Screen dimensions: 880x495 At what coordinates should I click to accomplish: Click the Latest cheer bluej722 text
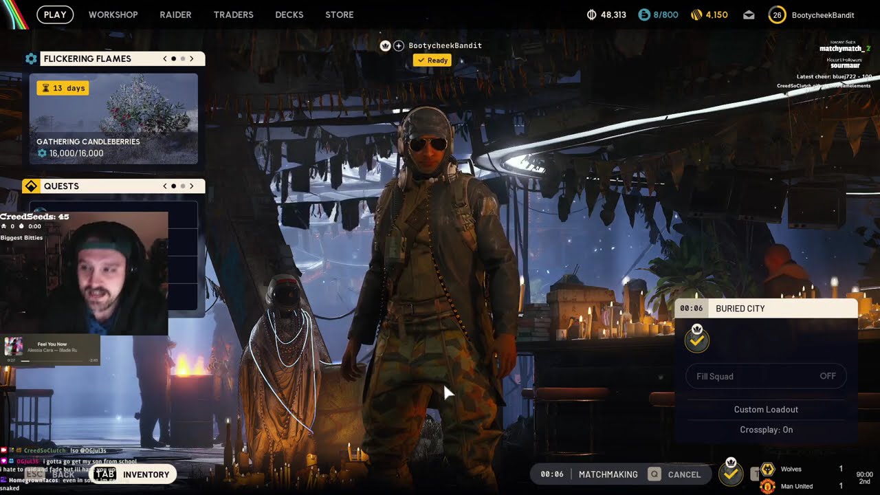(834, 77)
